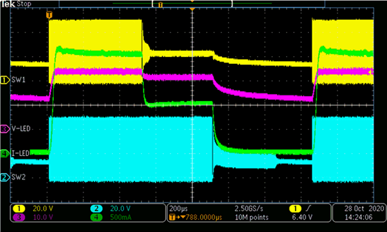Click the 14:24:06 time readout
Viewport: 387px width, 232px height.
coord(358,217)
